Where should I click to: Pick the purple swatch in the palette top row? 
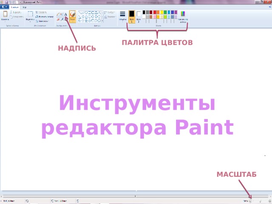(176, 12)
